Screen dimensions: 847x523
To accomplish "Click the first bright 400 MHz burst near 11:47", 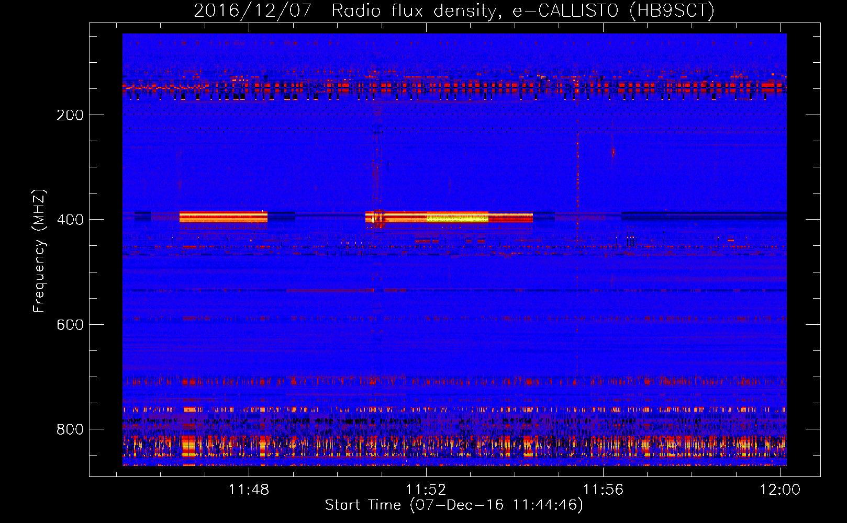I will (x=224, y=217).
